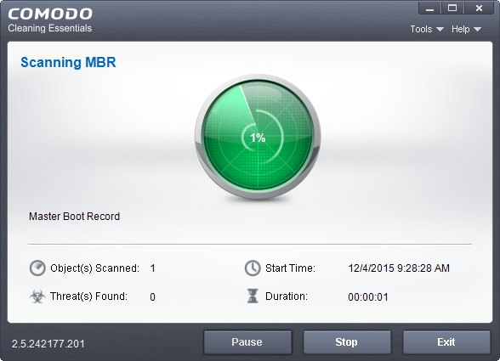Close the Cleaning Essentials window

(479, 8)
